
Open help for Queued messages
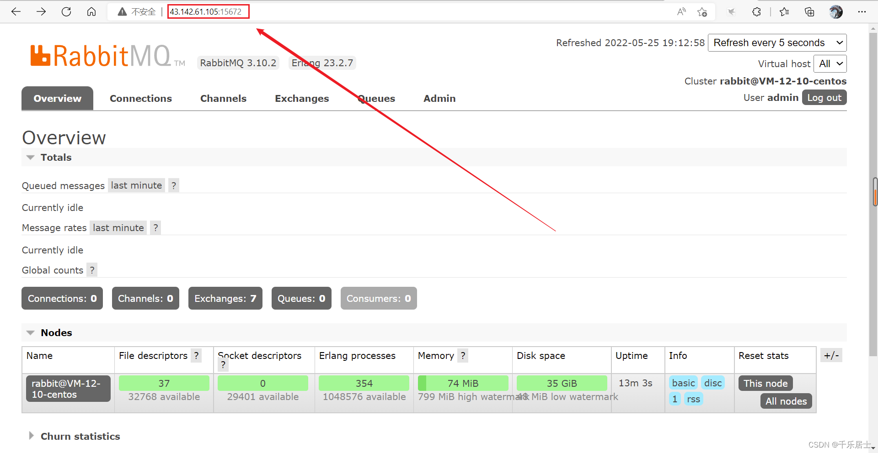(174, 185)
